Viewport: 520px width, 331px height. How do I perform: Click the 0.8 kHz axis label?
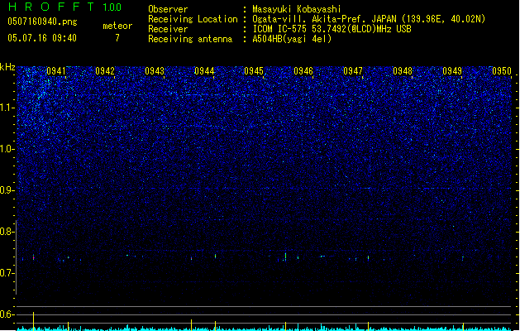(x=7, y=232)
